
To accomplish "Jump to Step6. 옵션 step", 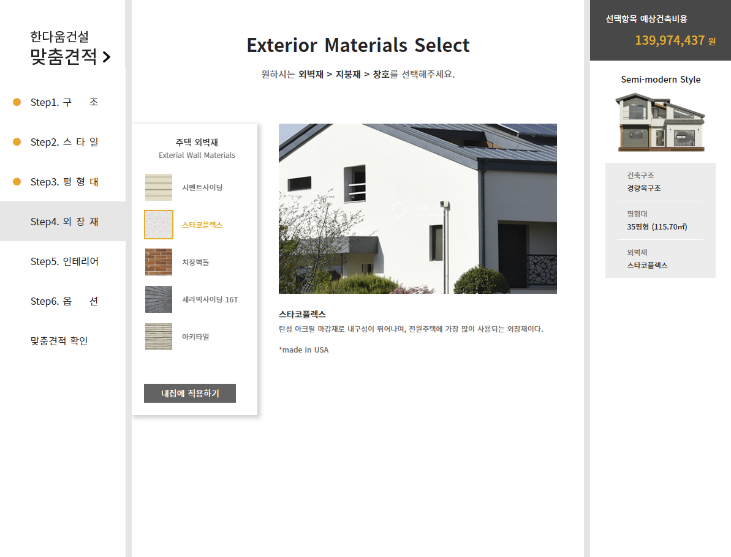I will coord(64,301).
